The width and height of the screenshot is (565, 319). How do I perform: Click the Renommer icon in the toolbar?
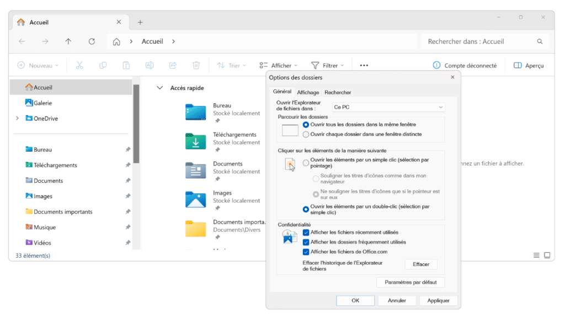pos(149,65)
